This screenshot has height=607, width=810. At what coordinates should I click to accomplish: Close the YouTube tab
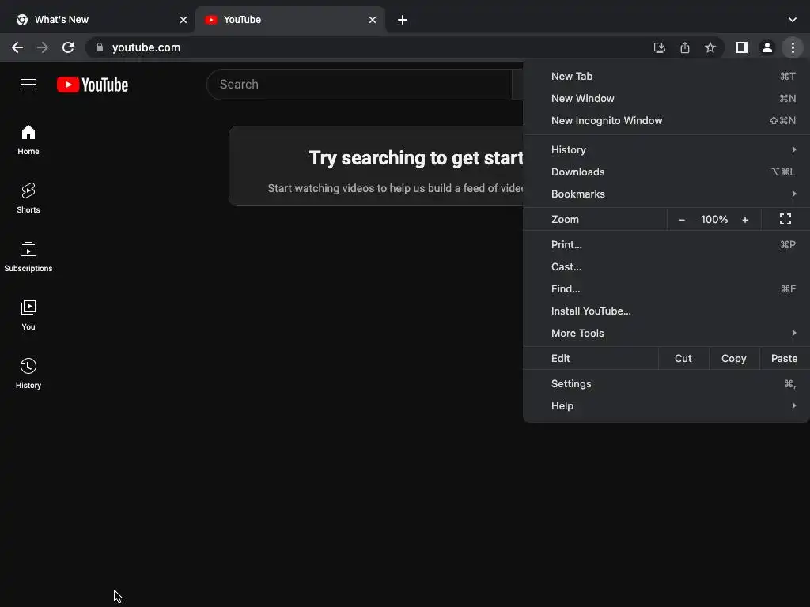(373, 20)
